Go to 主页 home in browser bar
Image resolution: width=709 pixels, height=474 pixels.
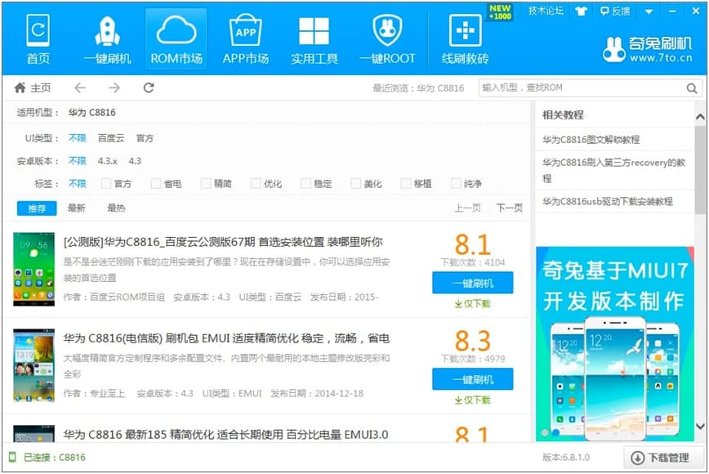coord(33,87)
